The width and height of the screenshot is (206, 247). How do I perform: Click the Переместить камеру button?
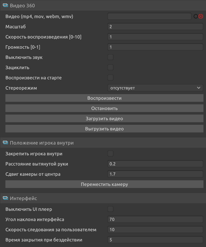(104, 184)
